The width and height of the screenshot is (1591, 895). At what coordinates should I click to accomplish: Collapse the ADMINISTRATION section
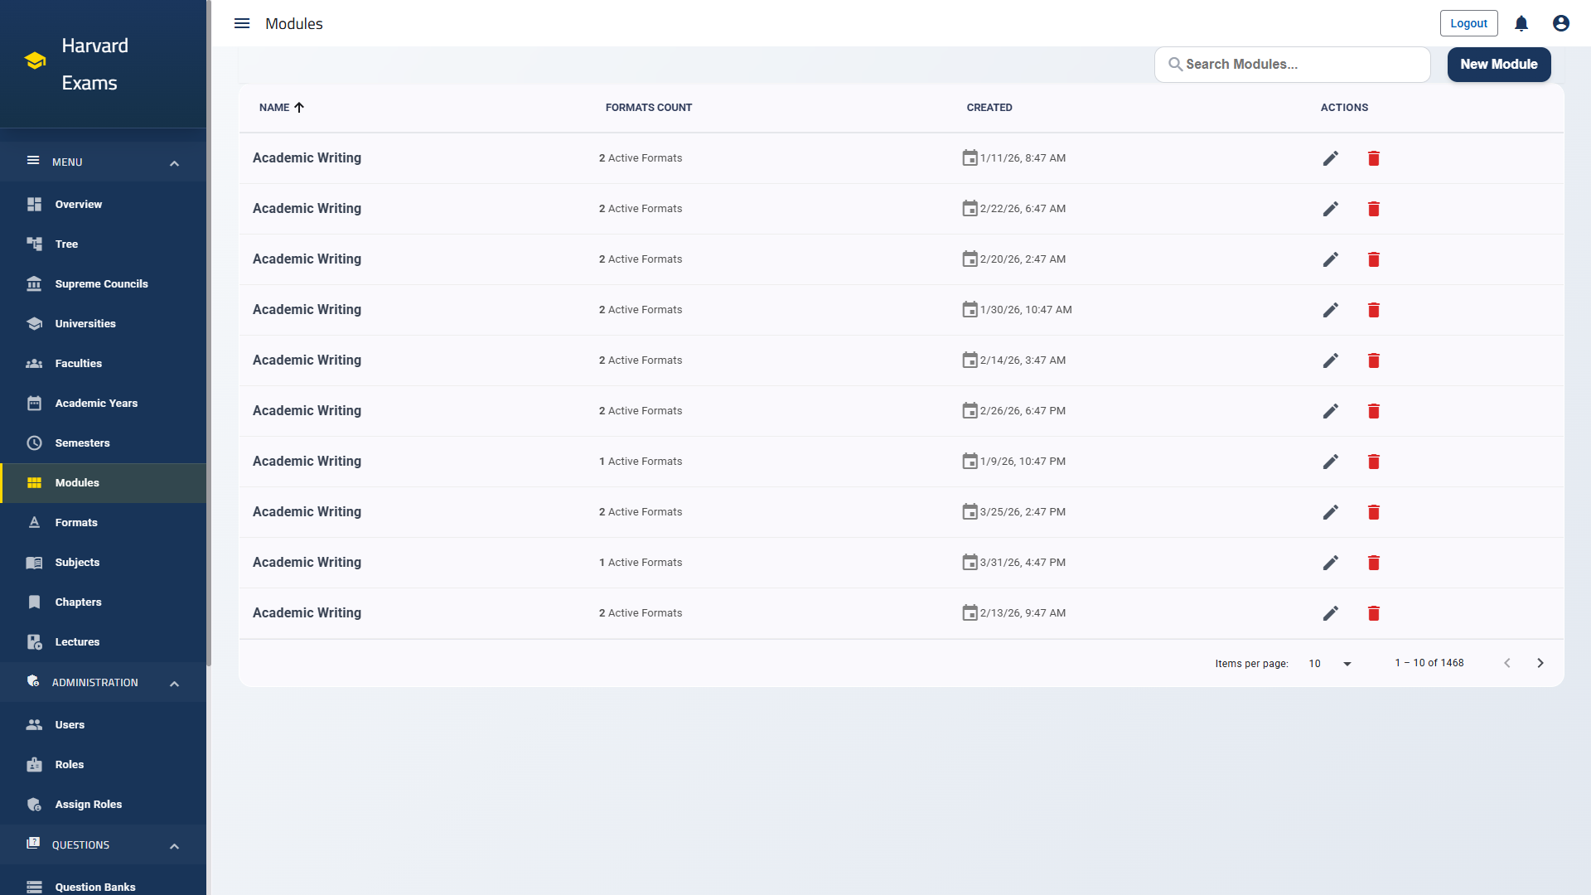pyautogui.click(x=174, y=683)
